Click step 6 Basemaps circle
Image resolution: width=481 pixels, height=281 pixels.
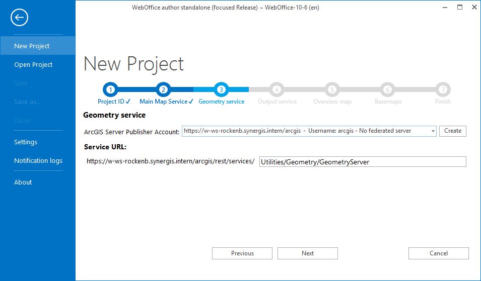(x=387, y=89)
